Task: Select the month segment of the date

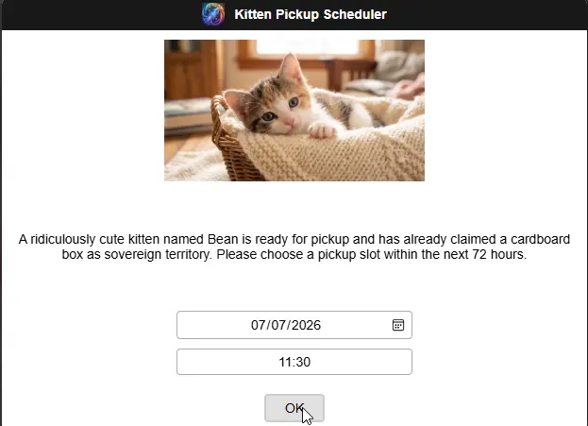Action: 260,325
